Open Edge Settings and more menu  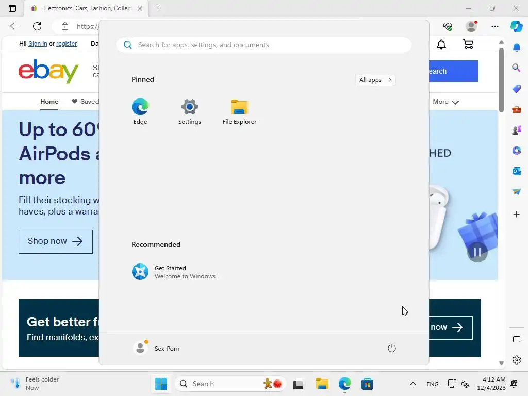click(x=494, y=26)
